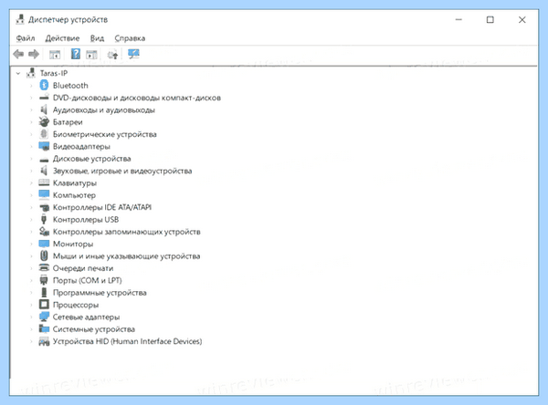
Task: Click the Биометрические устройства fingerprint icon
Action: [44, 134]
